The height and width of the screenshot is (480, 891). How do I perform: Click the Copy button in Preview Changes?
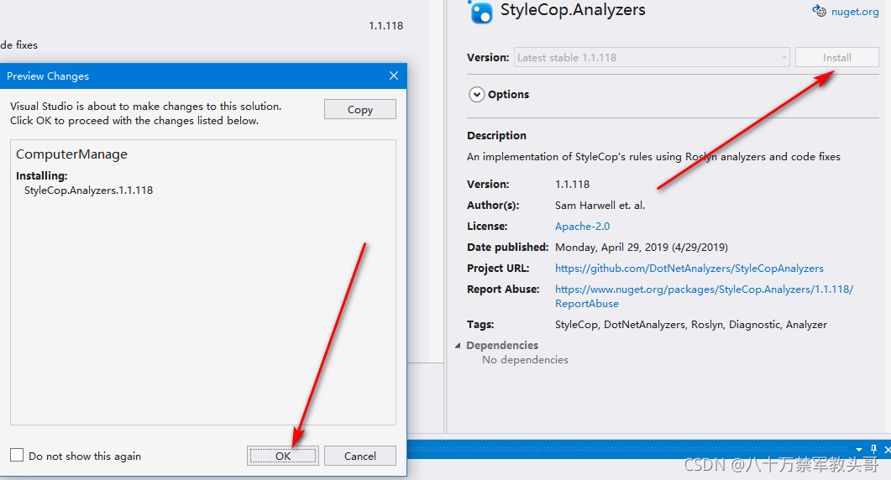click(359, 110)
